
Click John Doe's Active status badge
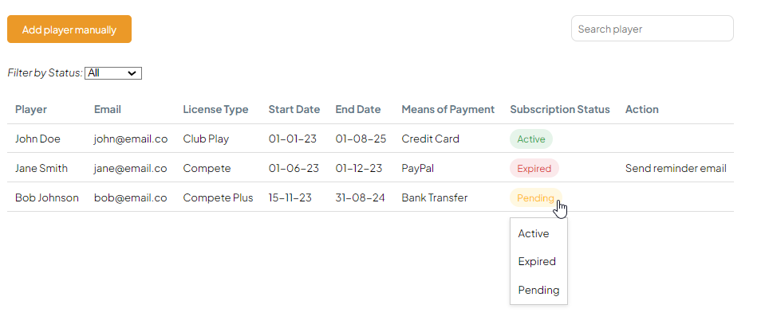531,139
